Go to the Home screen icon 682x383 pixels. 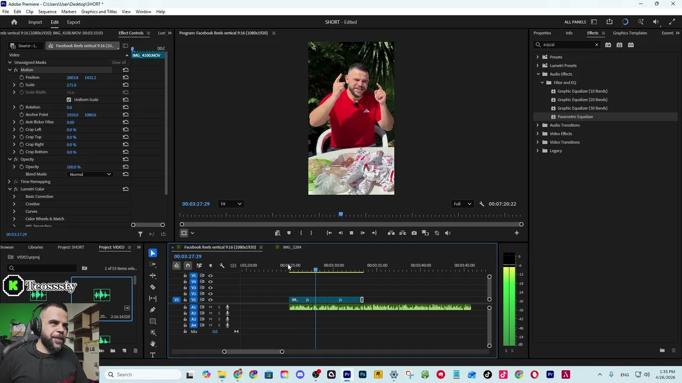point(14,22)
